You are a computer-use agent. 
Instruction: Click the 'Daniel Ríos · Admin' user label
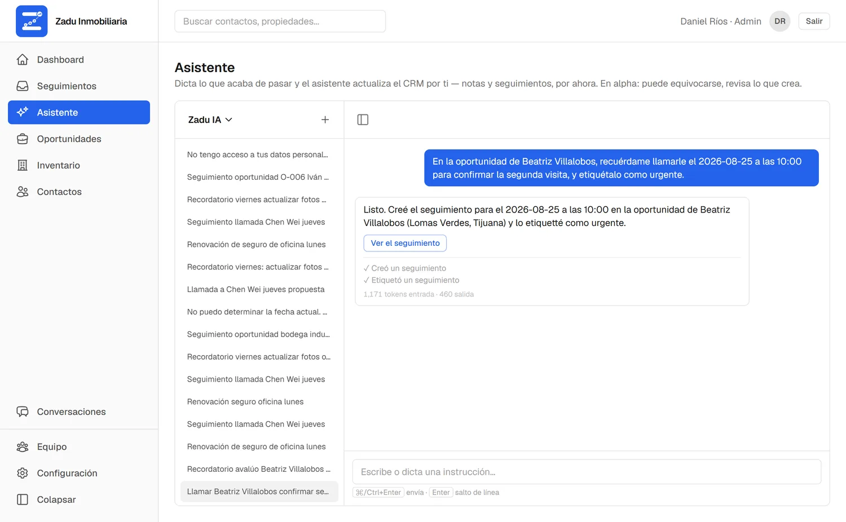click(721, 21)
